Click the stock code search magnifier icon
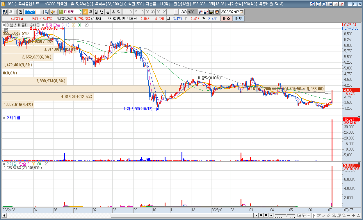The width and height of the screenshot is (363, 220). [46, 12]
